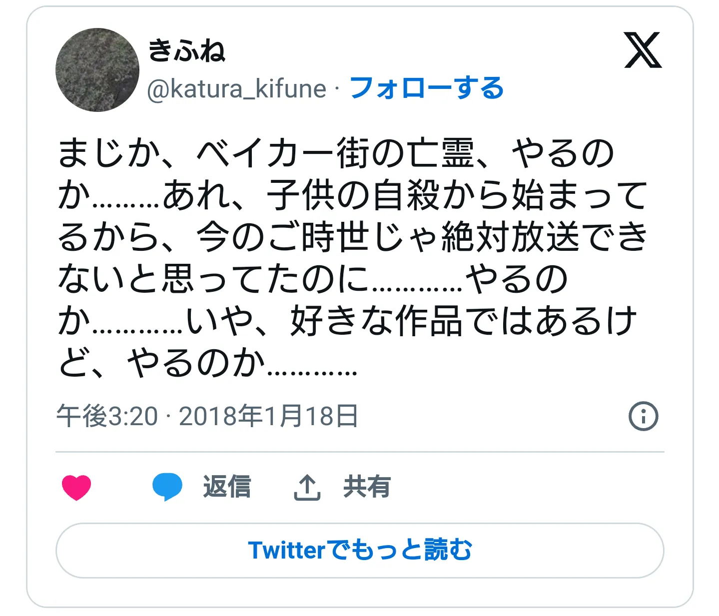Image resolution: width=719 pixels, height=616 pixels.
Task: Click the tweet line containing ないと思ってたのに
Action: (313, 279)
